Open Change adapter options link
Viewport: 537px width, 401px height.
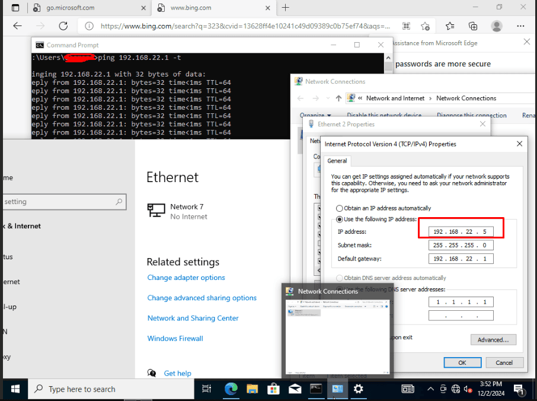tap(186, 278)
